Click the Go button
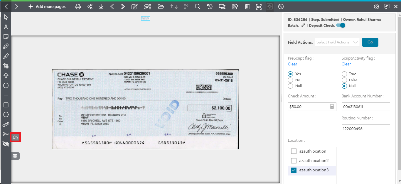The width and height of the screenshot is (401, 184). tap(370, 42)
